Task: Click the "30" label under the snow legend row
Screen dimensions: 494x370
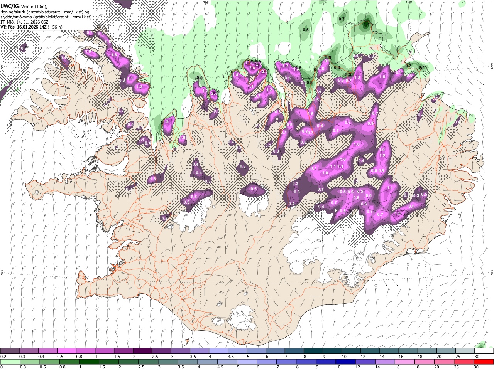Action: [477, 357]
